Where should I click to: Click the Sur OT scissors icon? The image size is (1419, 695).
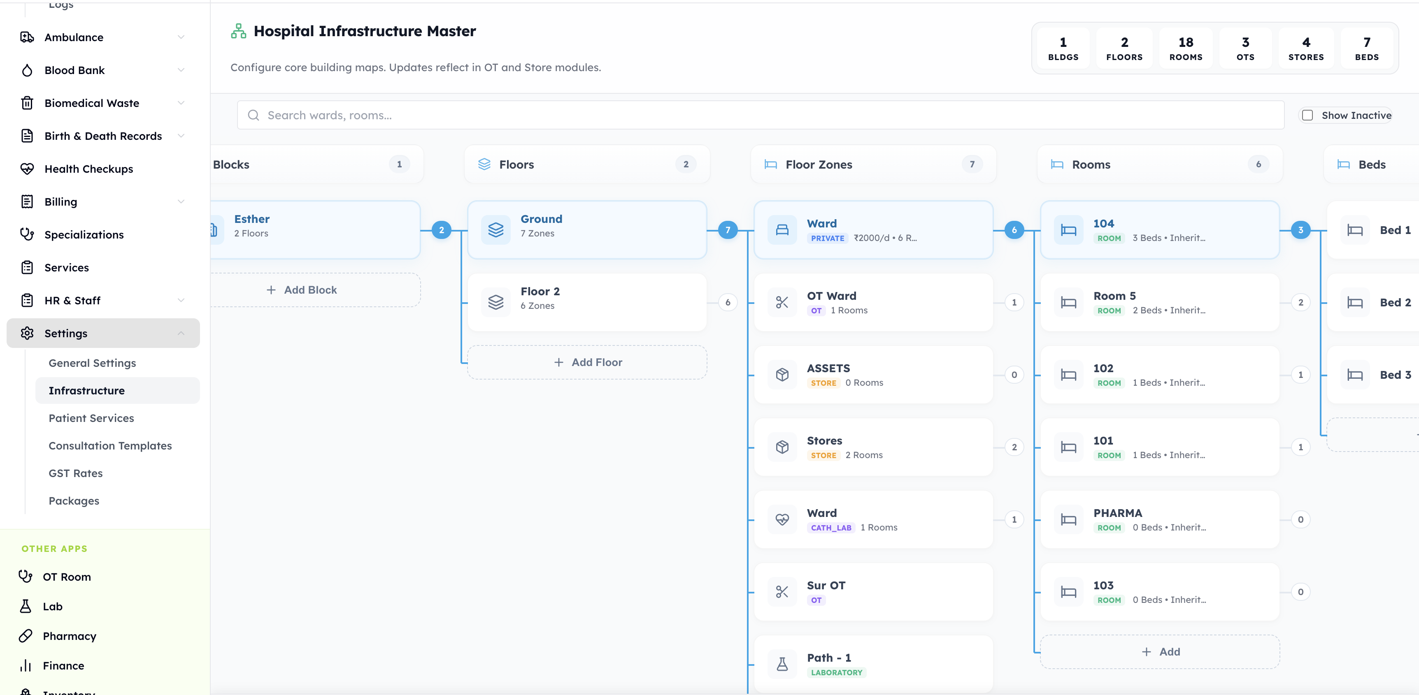pyautogui.click(x=782, y=591)
